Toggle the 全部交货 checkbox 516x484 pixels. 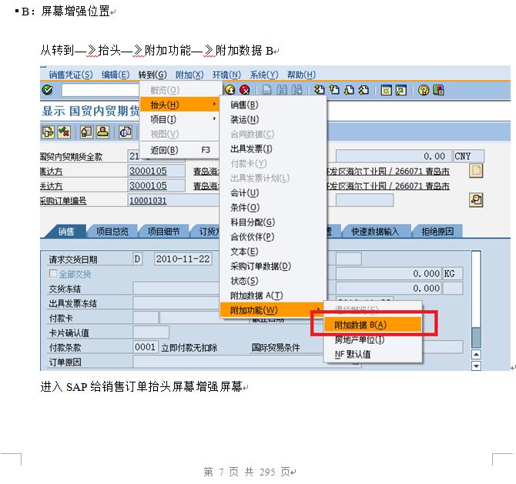click(x=53, y=273)
